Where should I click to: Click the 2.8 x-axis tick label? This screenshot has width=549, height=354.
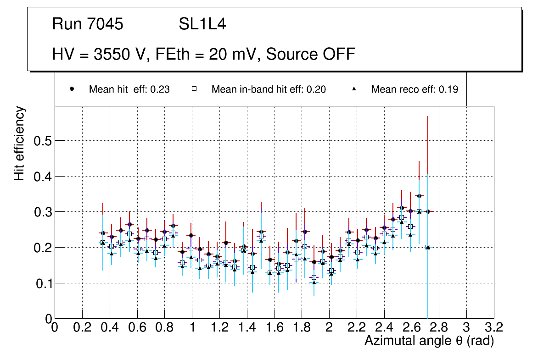tap(439, 327)
